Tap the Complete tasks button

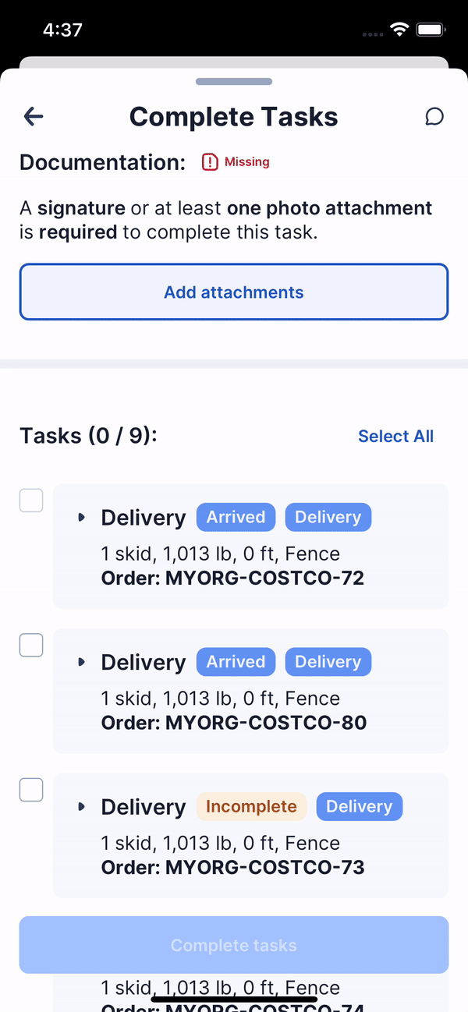coord(234,945)
